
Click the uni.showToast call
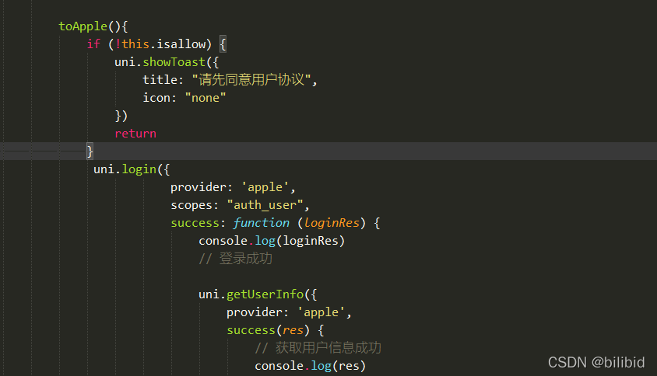167,62
